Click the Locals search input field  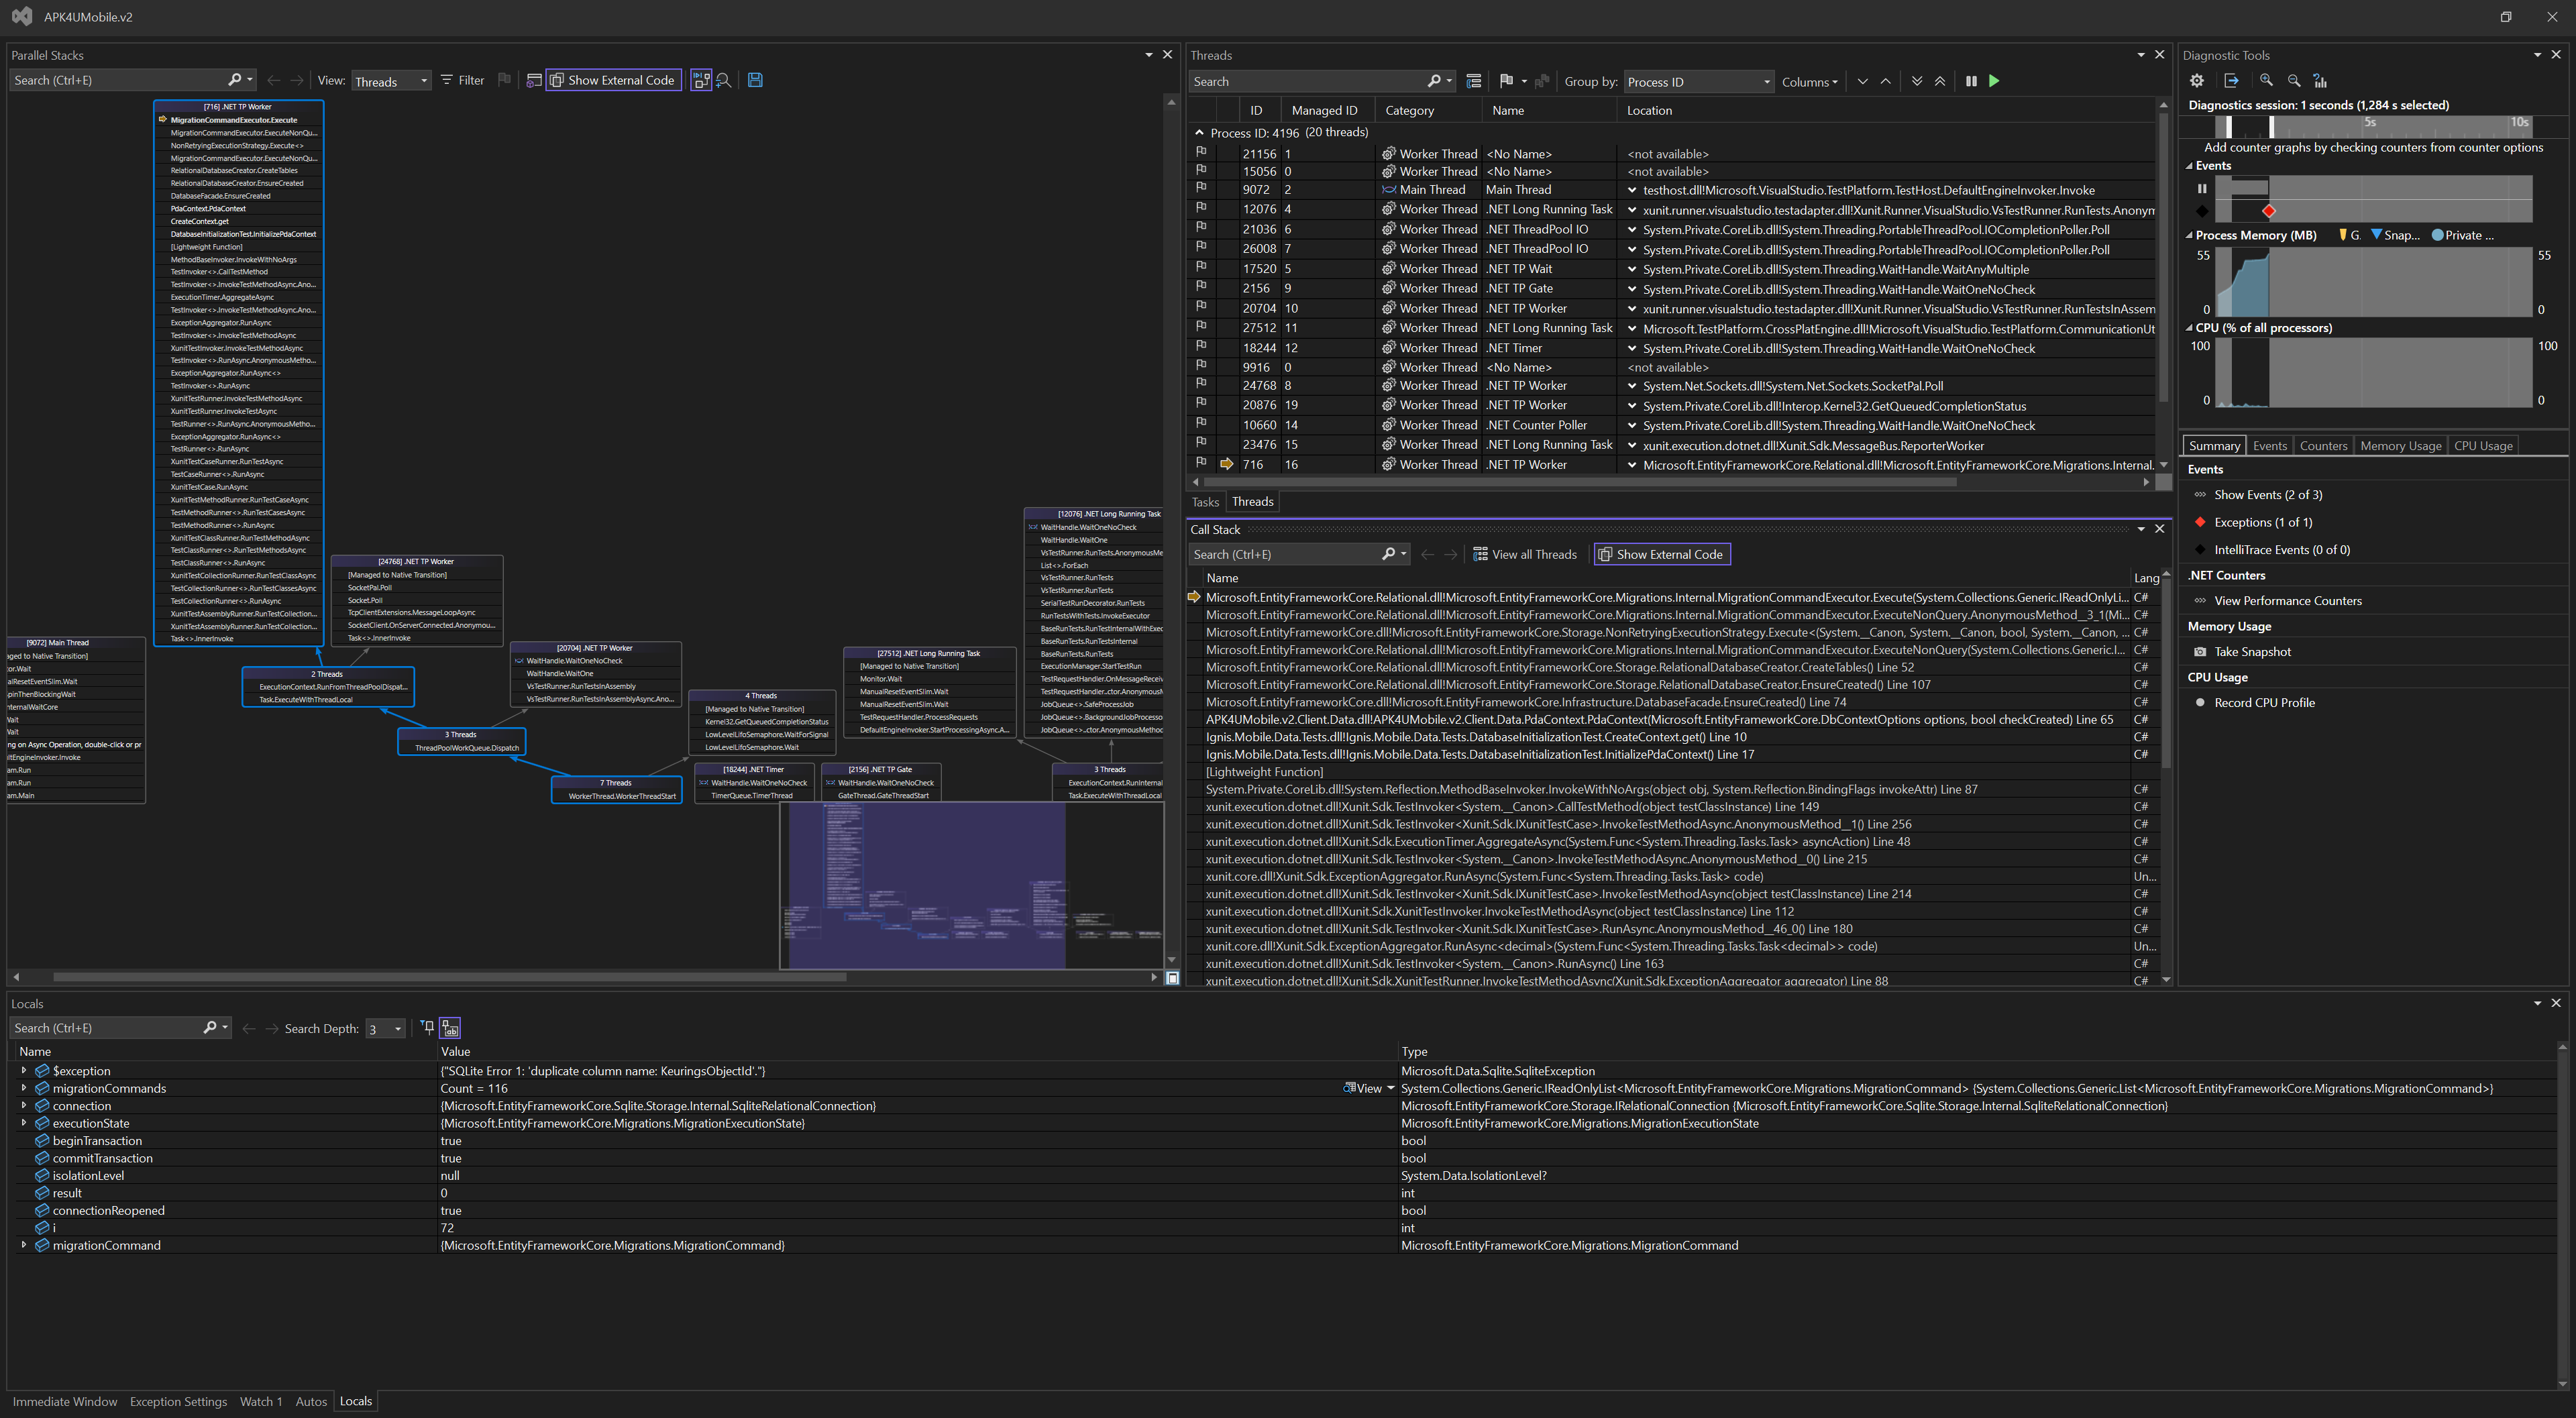105,1028
